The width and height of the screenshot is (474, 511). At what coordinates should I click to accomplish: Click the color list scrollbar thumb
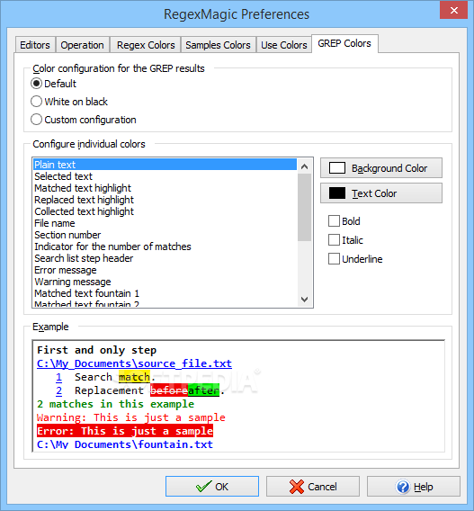point(305,207)
